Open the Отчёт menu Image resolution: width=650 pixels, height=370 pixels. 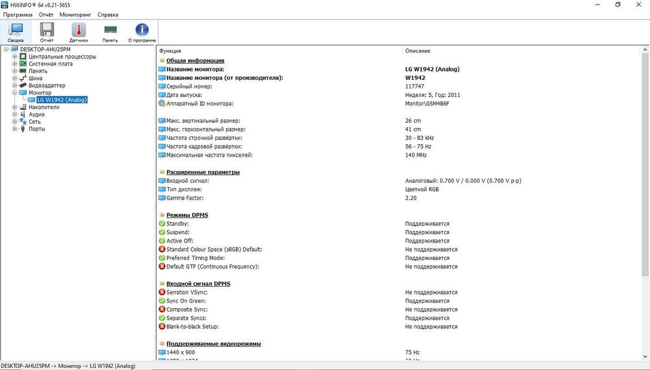46,14
